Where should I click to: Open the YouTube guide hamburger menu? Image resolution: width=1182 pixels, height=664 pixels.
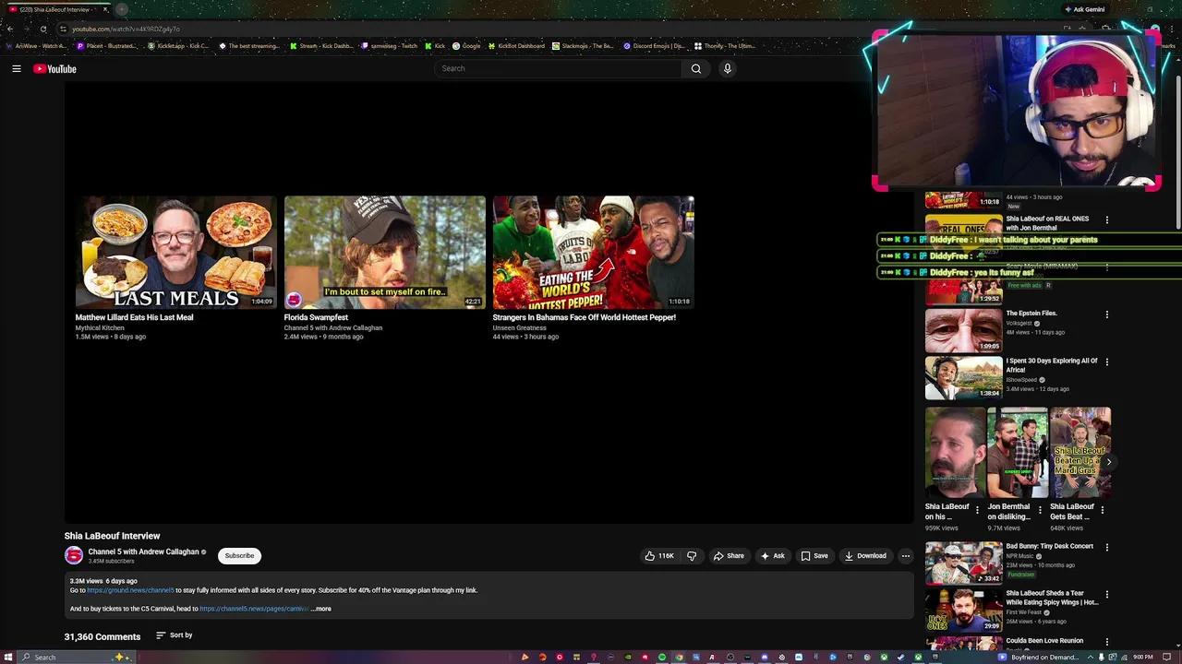click(x=17, y=68)
